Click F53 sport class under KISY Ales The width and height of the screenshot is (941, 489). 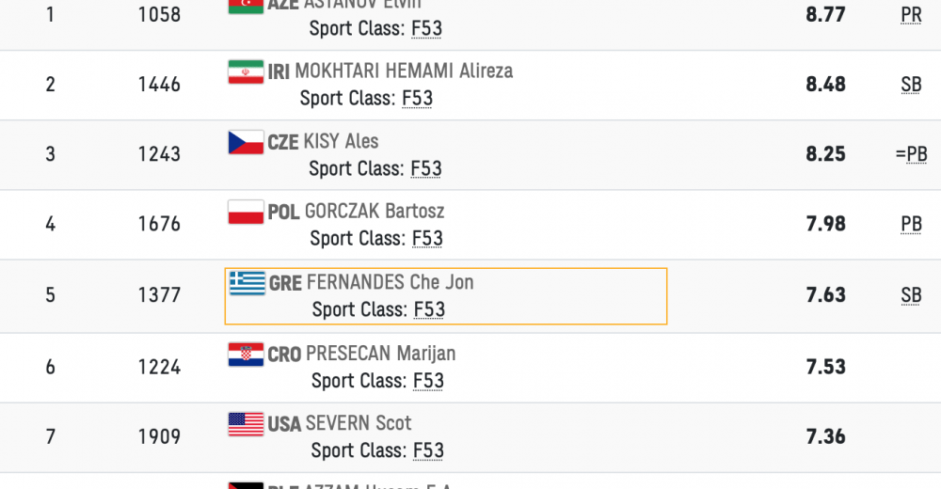tap(426, 169)
